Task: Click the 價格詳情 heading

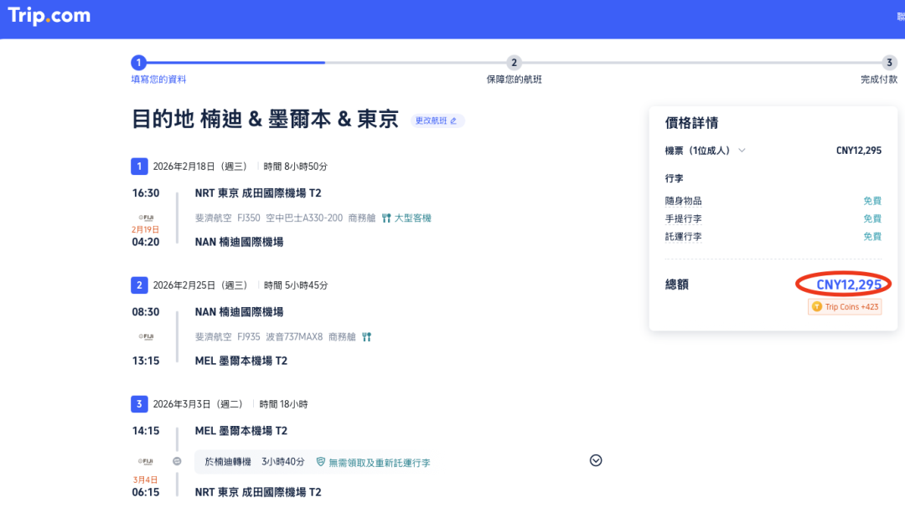Action: (691, 123)
